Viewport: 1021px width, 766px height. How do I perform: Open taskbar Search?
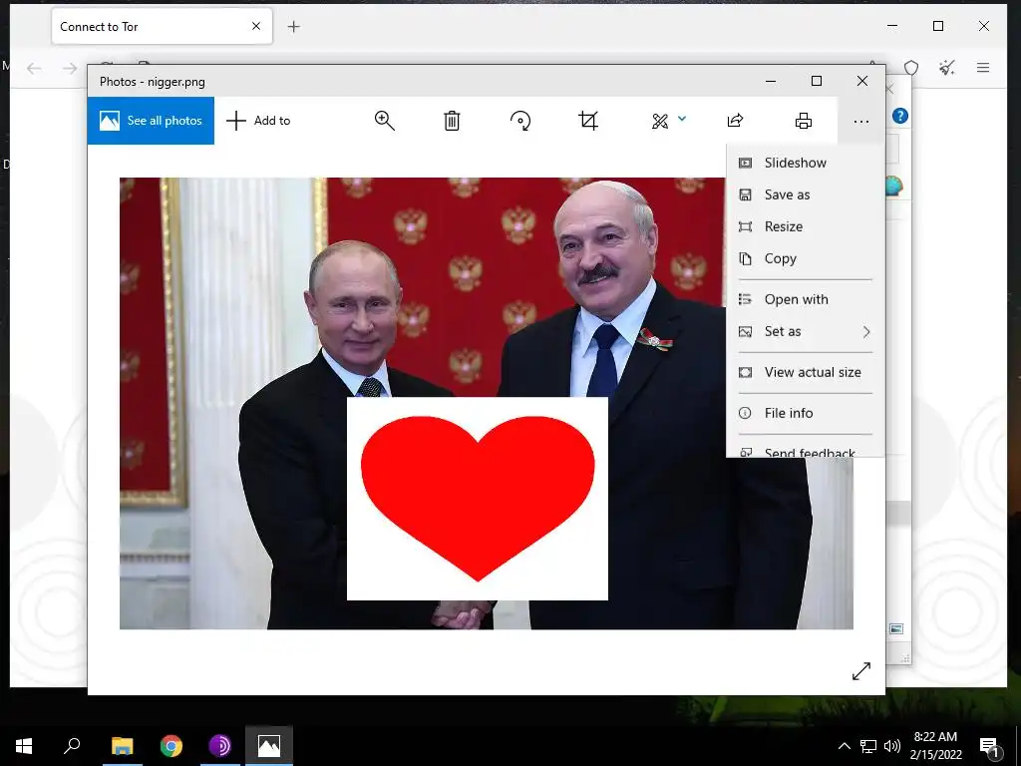coord(72,746)
